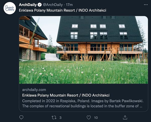Open the link card title Enklawa Polany

(x=66, y=95)
